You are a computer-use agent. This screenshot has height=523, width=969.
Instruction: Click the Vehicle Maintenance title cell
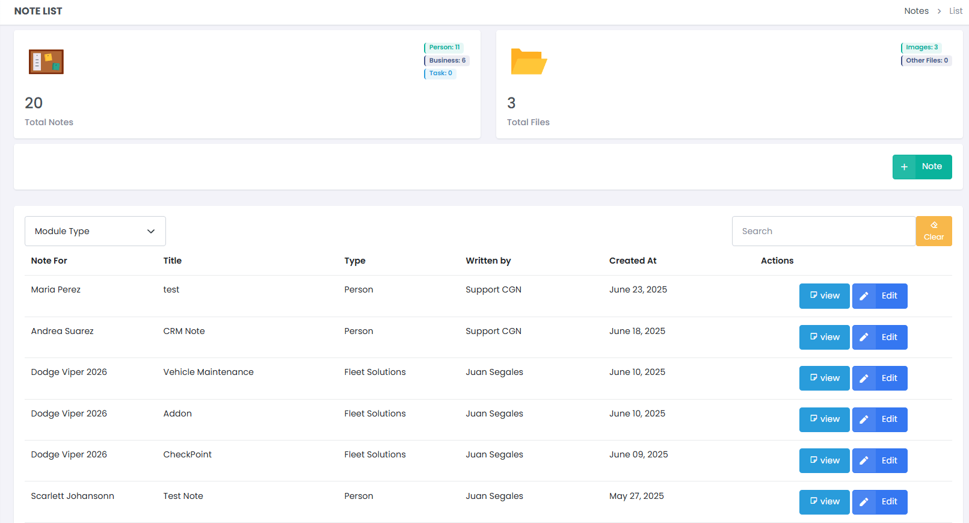tap(209, 372)
